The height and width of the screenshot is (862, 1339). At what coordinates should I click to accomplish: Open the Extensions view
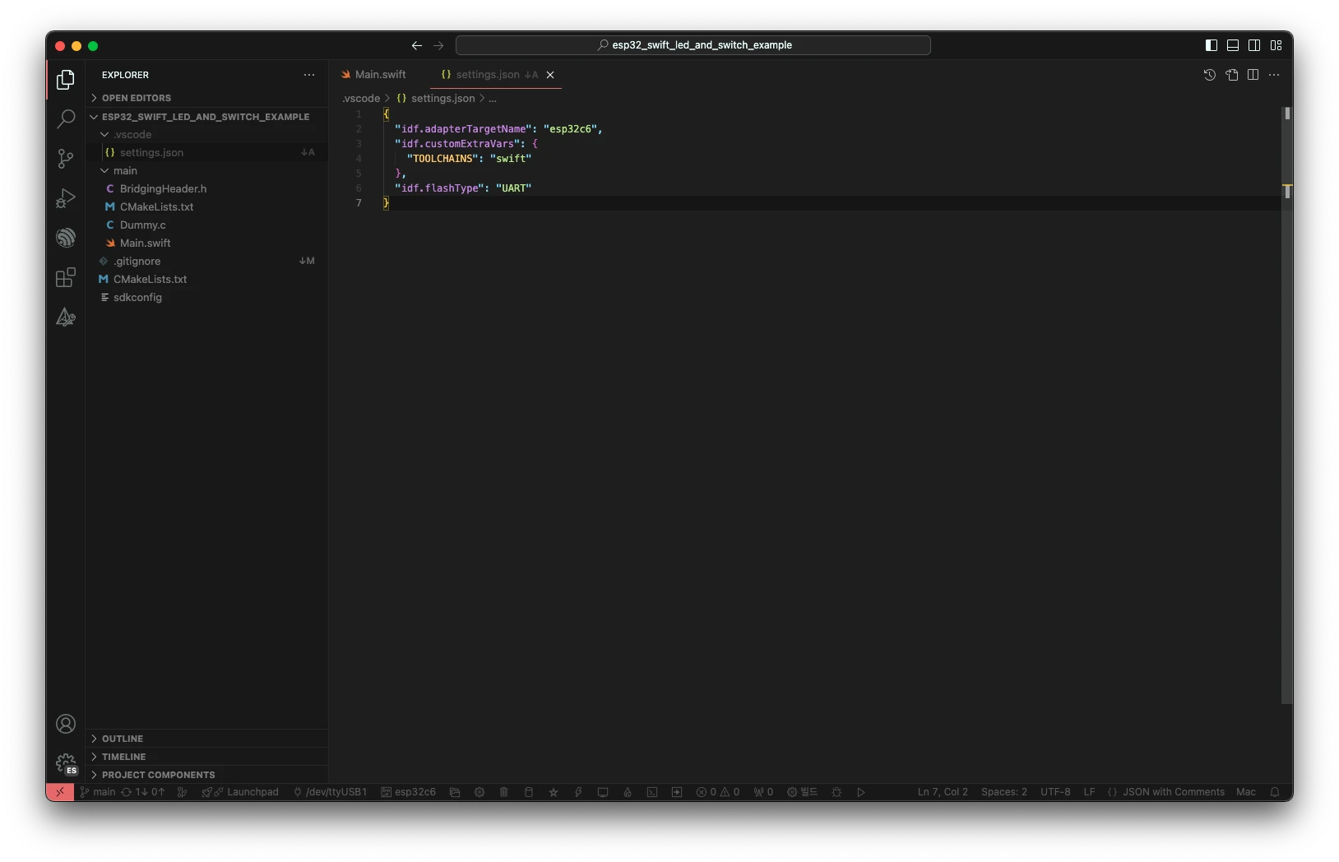(66, 277)
